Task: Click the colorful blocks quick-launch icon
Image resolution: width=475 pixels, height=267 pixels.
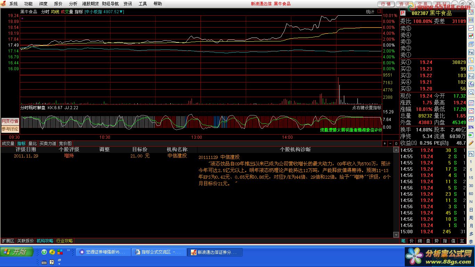Action: click(60, 252)
